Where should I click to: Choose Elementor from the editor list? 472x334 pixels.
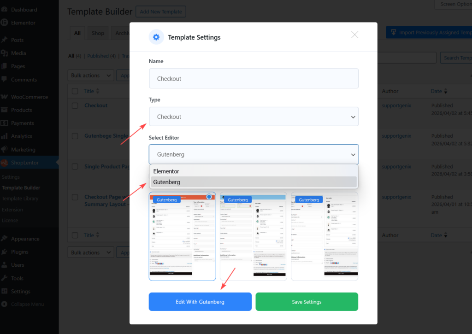tap(166, 171)
